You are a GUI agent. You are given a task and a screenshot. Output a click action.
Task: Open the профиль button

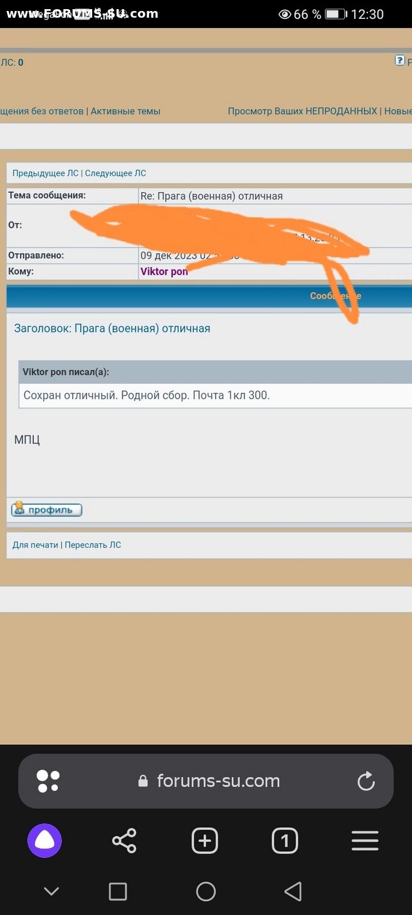[46, 509]
